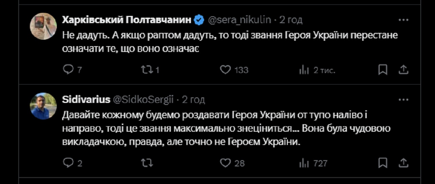This screenshot has height=184, width=435.
Task: Open the @sera_nikulin handle link
Action: pos(239,20)
